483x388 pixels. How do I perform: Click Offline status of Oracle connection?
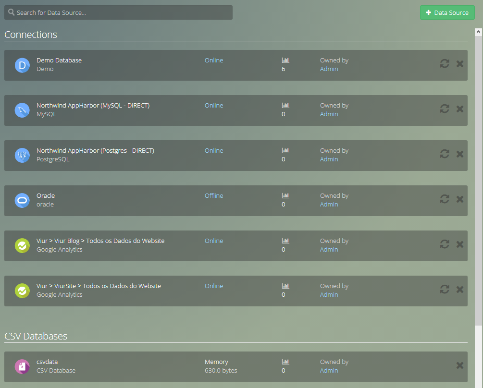click(214, 196)
